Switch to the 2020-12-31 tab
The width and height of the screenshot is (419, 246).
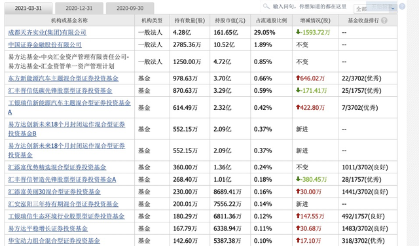79,9
